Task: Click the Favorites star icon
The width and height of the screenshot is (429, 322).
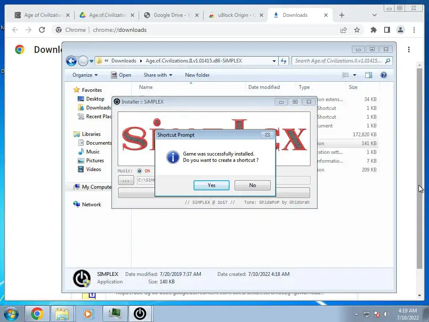Action: coord(76,90)
